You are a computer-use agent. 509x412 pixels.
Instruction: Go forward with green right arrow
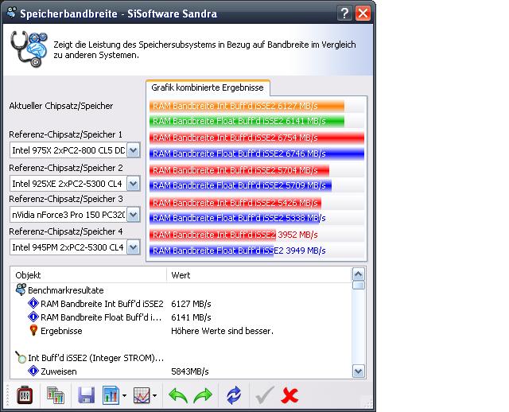(x=203, y=396)
